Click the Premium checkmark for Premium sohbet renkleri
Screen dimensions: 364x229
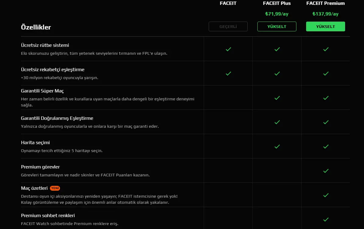point(326,220)
